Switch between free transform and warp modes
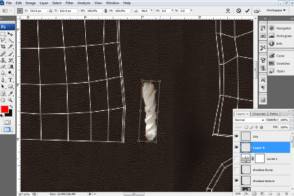This screenshot has height=196, width=294. coord(228,11)
